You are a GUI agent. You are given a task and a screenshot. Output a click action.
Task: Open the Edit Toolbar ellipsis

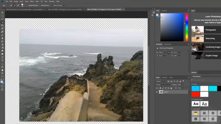coord(2,76)
